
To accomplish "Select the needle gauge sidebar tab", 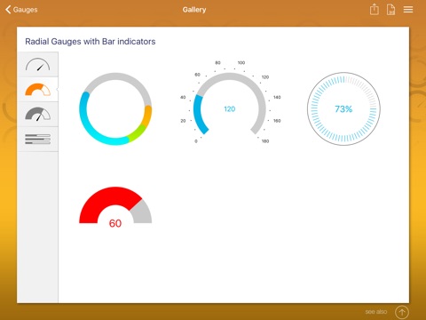I will click(x=37, y=64).
